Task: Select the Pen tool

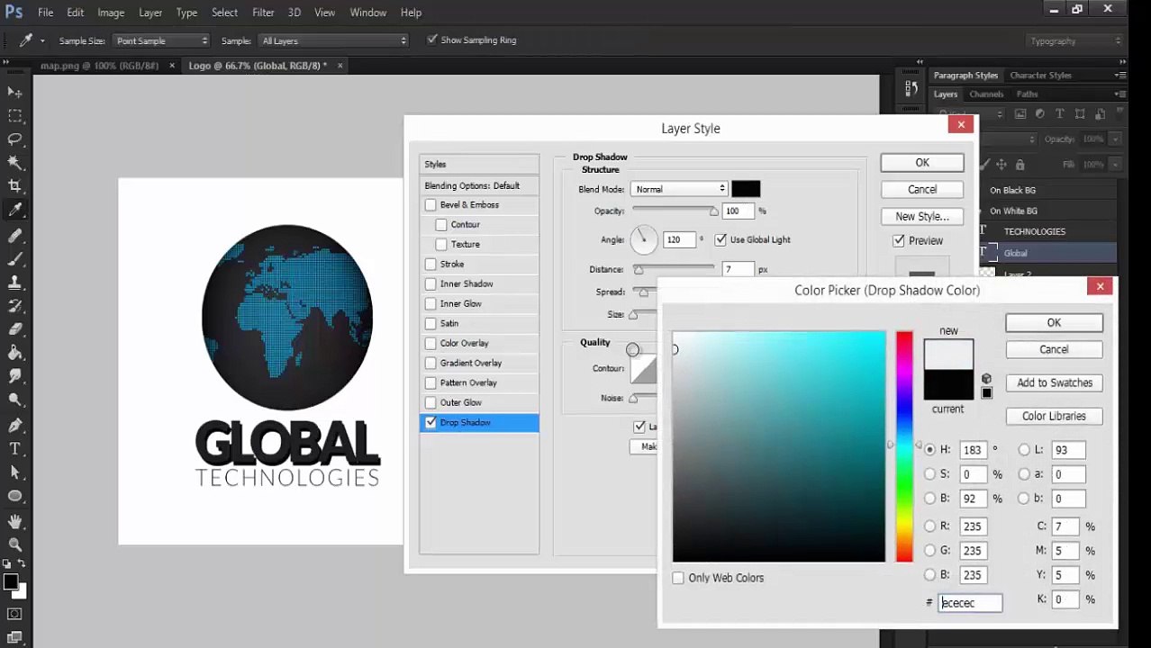Action: (14, 425)
